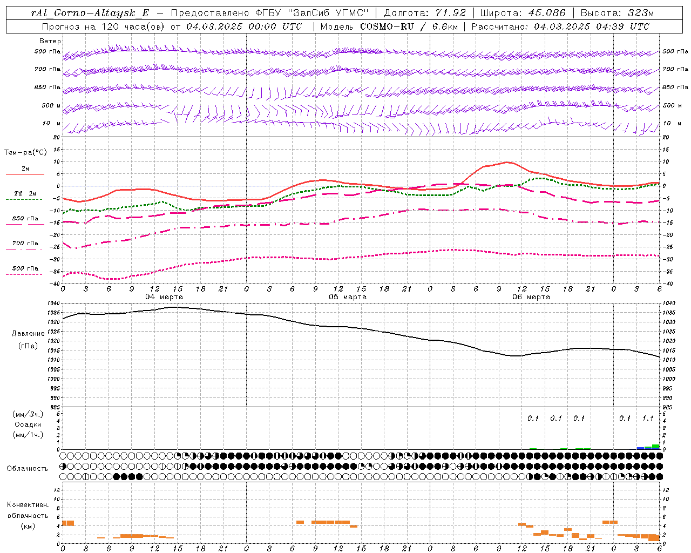Pick the dotted pink 500 гПа legend line

(24, 274)
